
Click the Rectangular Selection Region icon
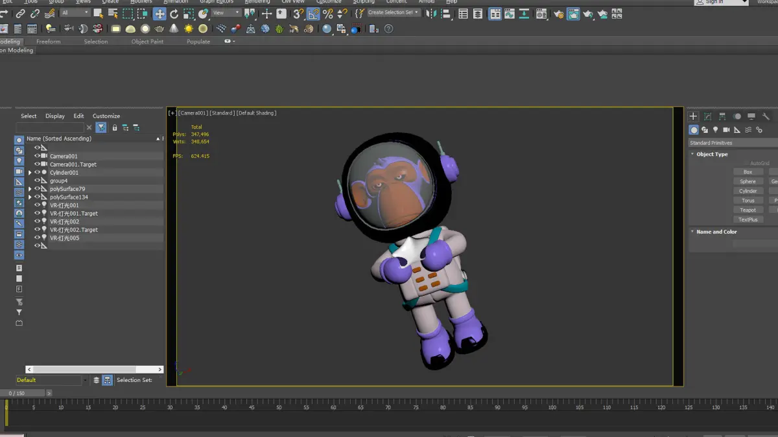[x=128, y=14]
